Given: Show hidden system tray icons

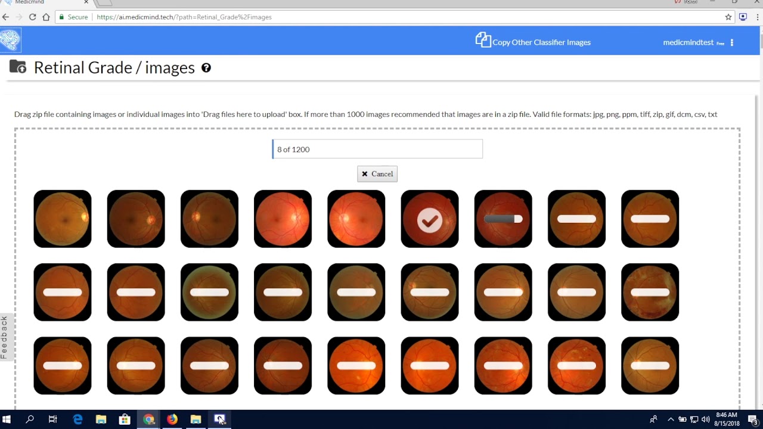Looking at the screenshot, I should coord(671,419).
